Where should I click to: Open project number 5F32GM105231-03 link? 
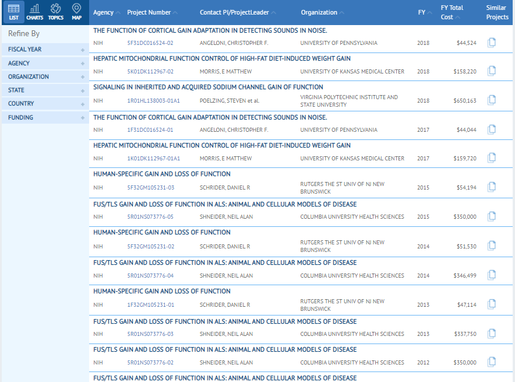(x=151, y=188)
